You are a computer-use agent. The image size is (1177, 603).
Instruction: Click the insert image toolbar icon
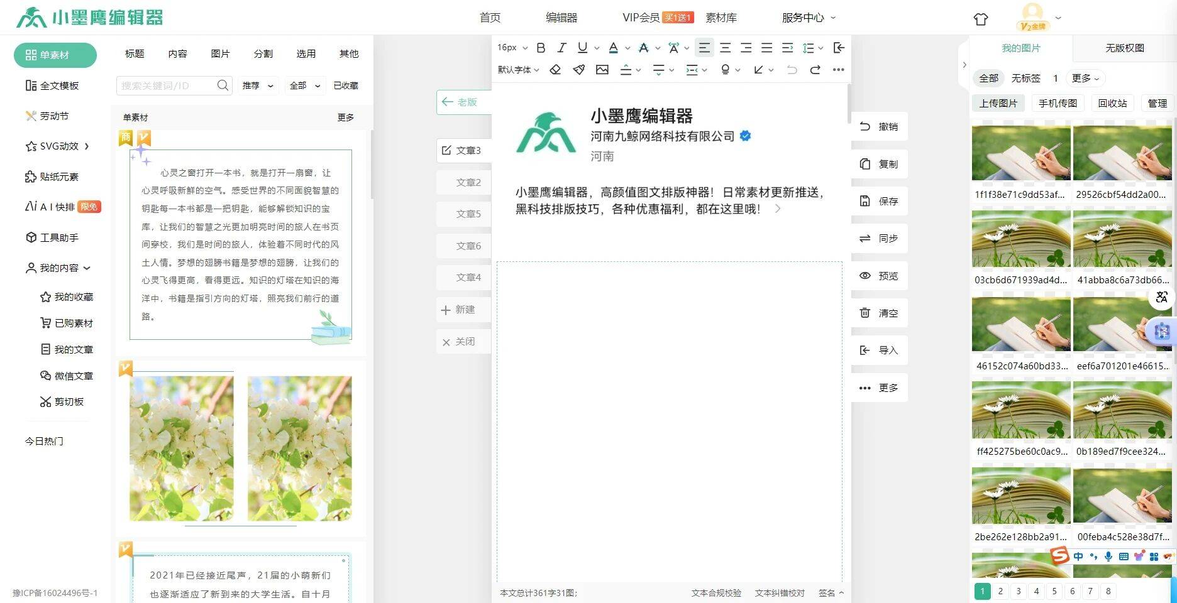point(602,70)
